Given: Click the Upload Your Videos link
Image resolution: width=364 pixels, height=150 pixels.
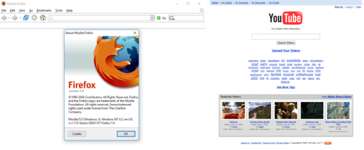Looking at the screenshot, I should [286, 50].
